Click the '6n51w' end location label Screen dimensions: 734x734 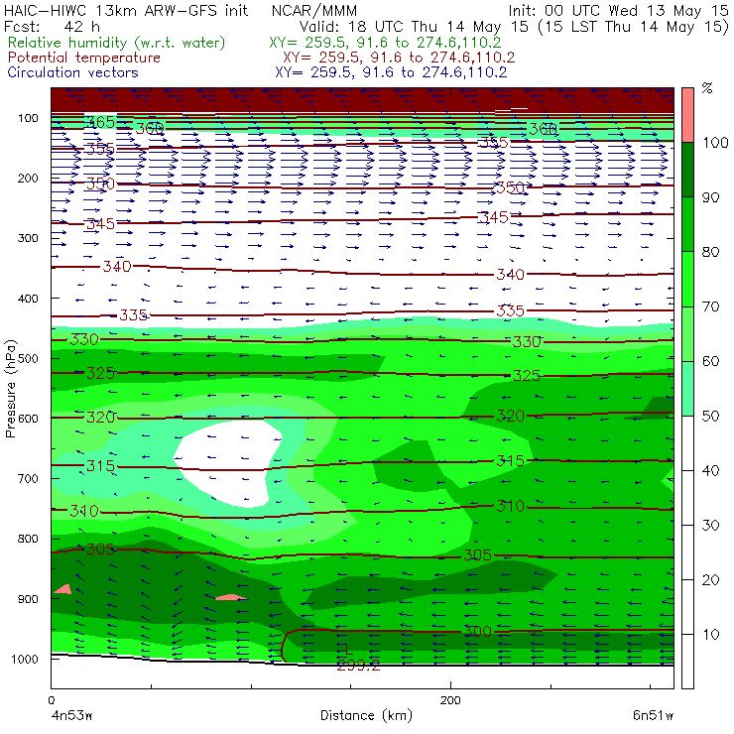pos(653,716)
